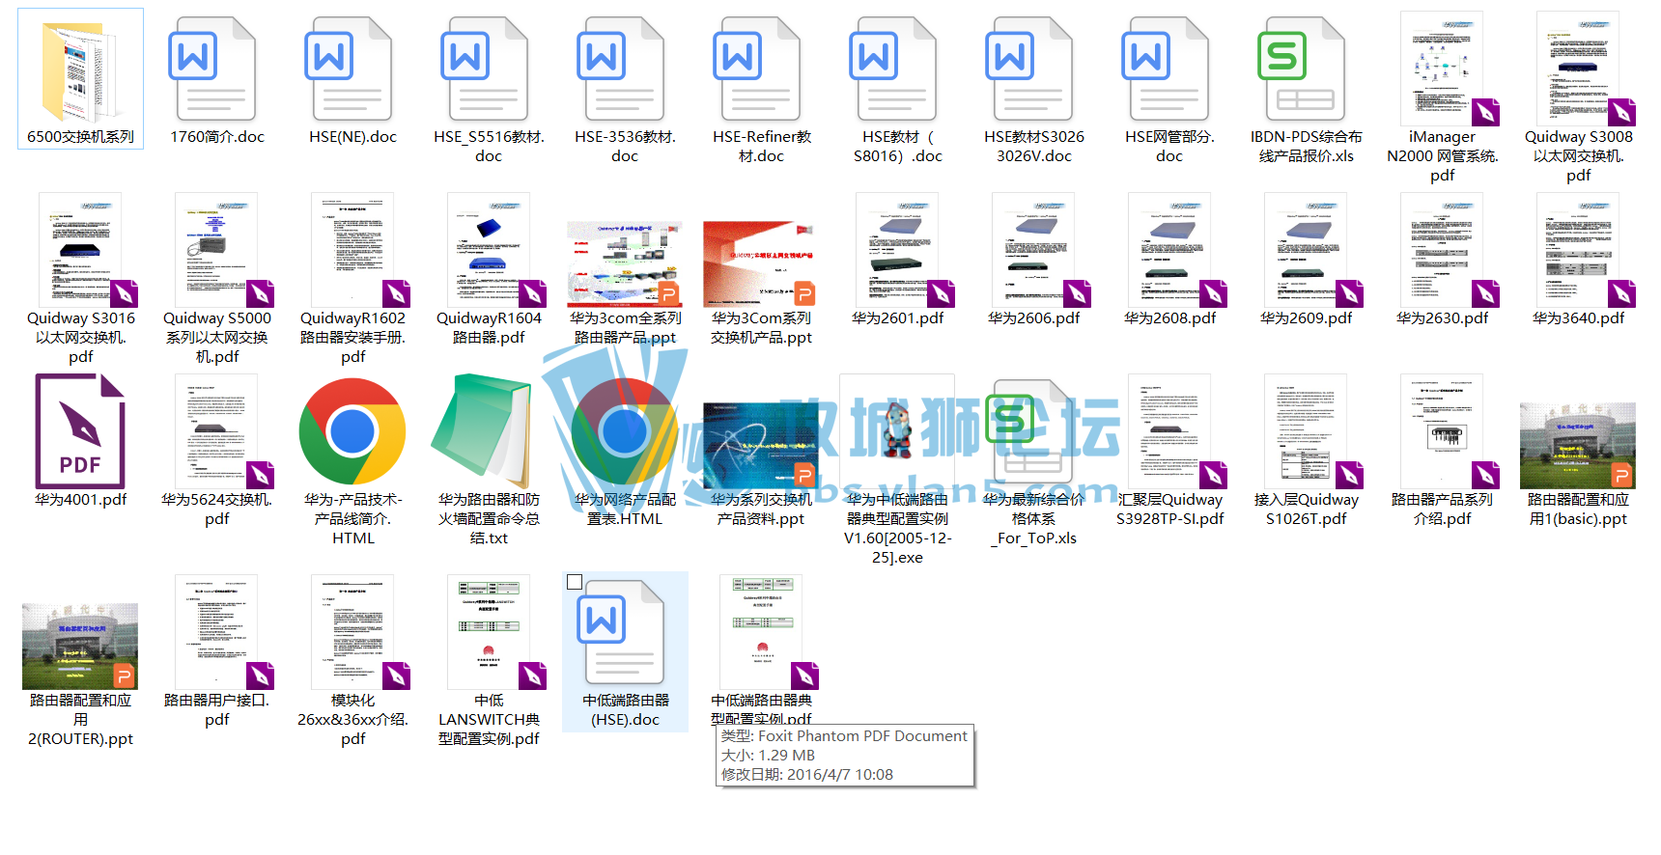The image size is (1661, 855).
Task: Click the file name 华为3640.pdf
Action: tap(1578, 318)
